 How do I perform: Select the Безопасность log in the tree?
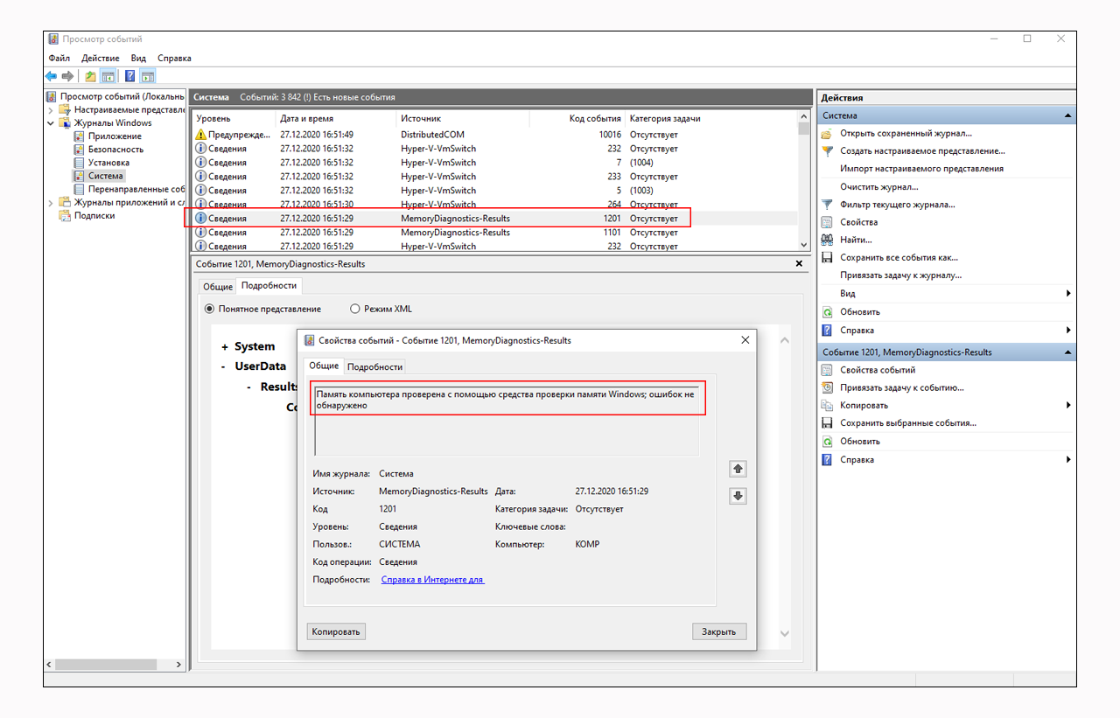[115, 150]
